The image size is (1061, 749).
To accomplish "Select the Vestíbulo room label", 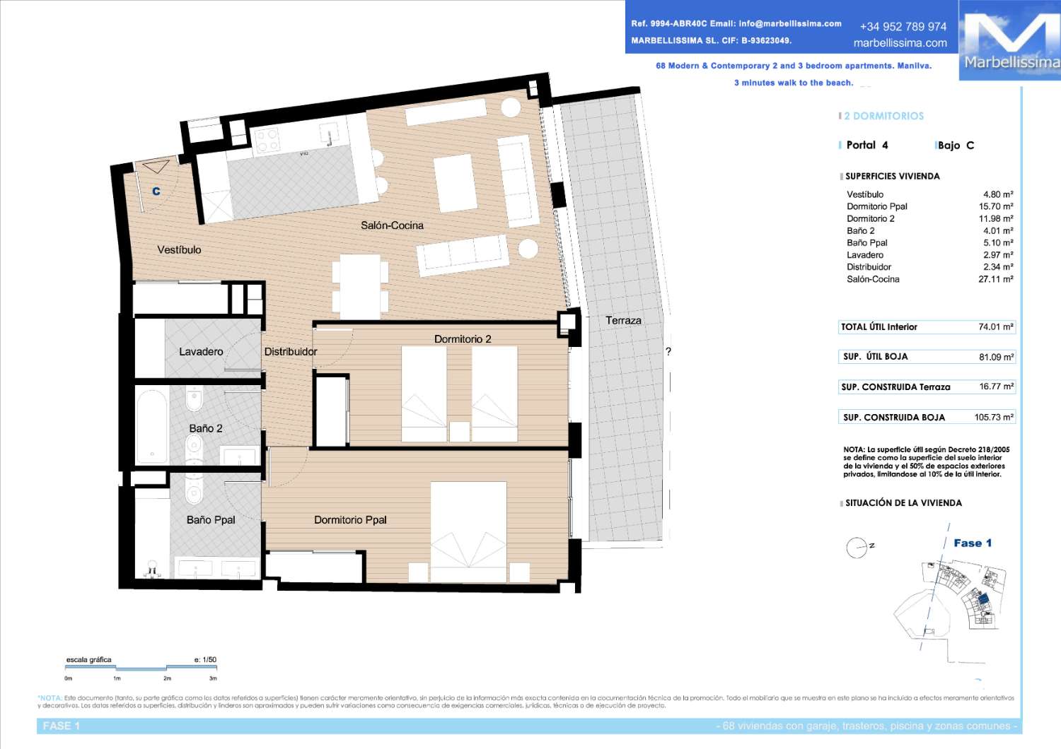I will [179, 249].
